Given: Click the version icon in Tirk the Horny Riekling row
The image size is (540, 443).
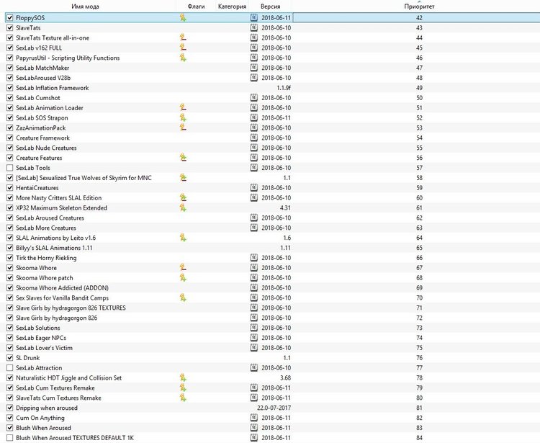Looking at the screenshot, I should coord(254,257).
